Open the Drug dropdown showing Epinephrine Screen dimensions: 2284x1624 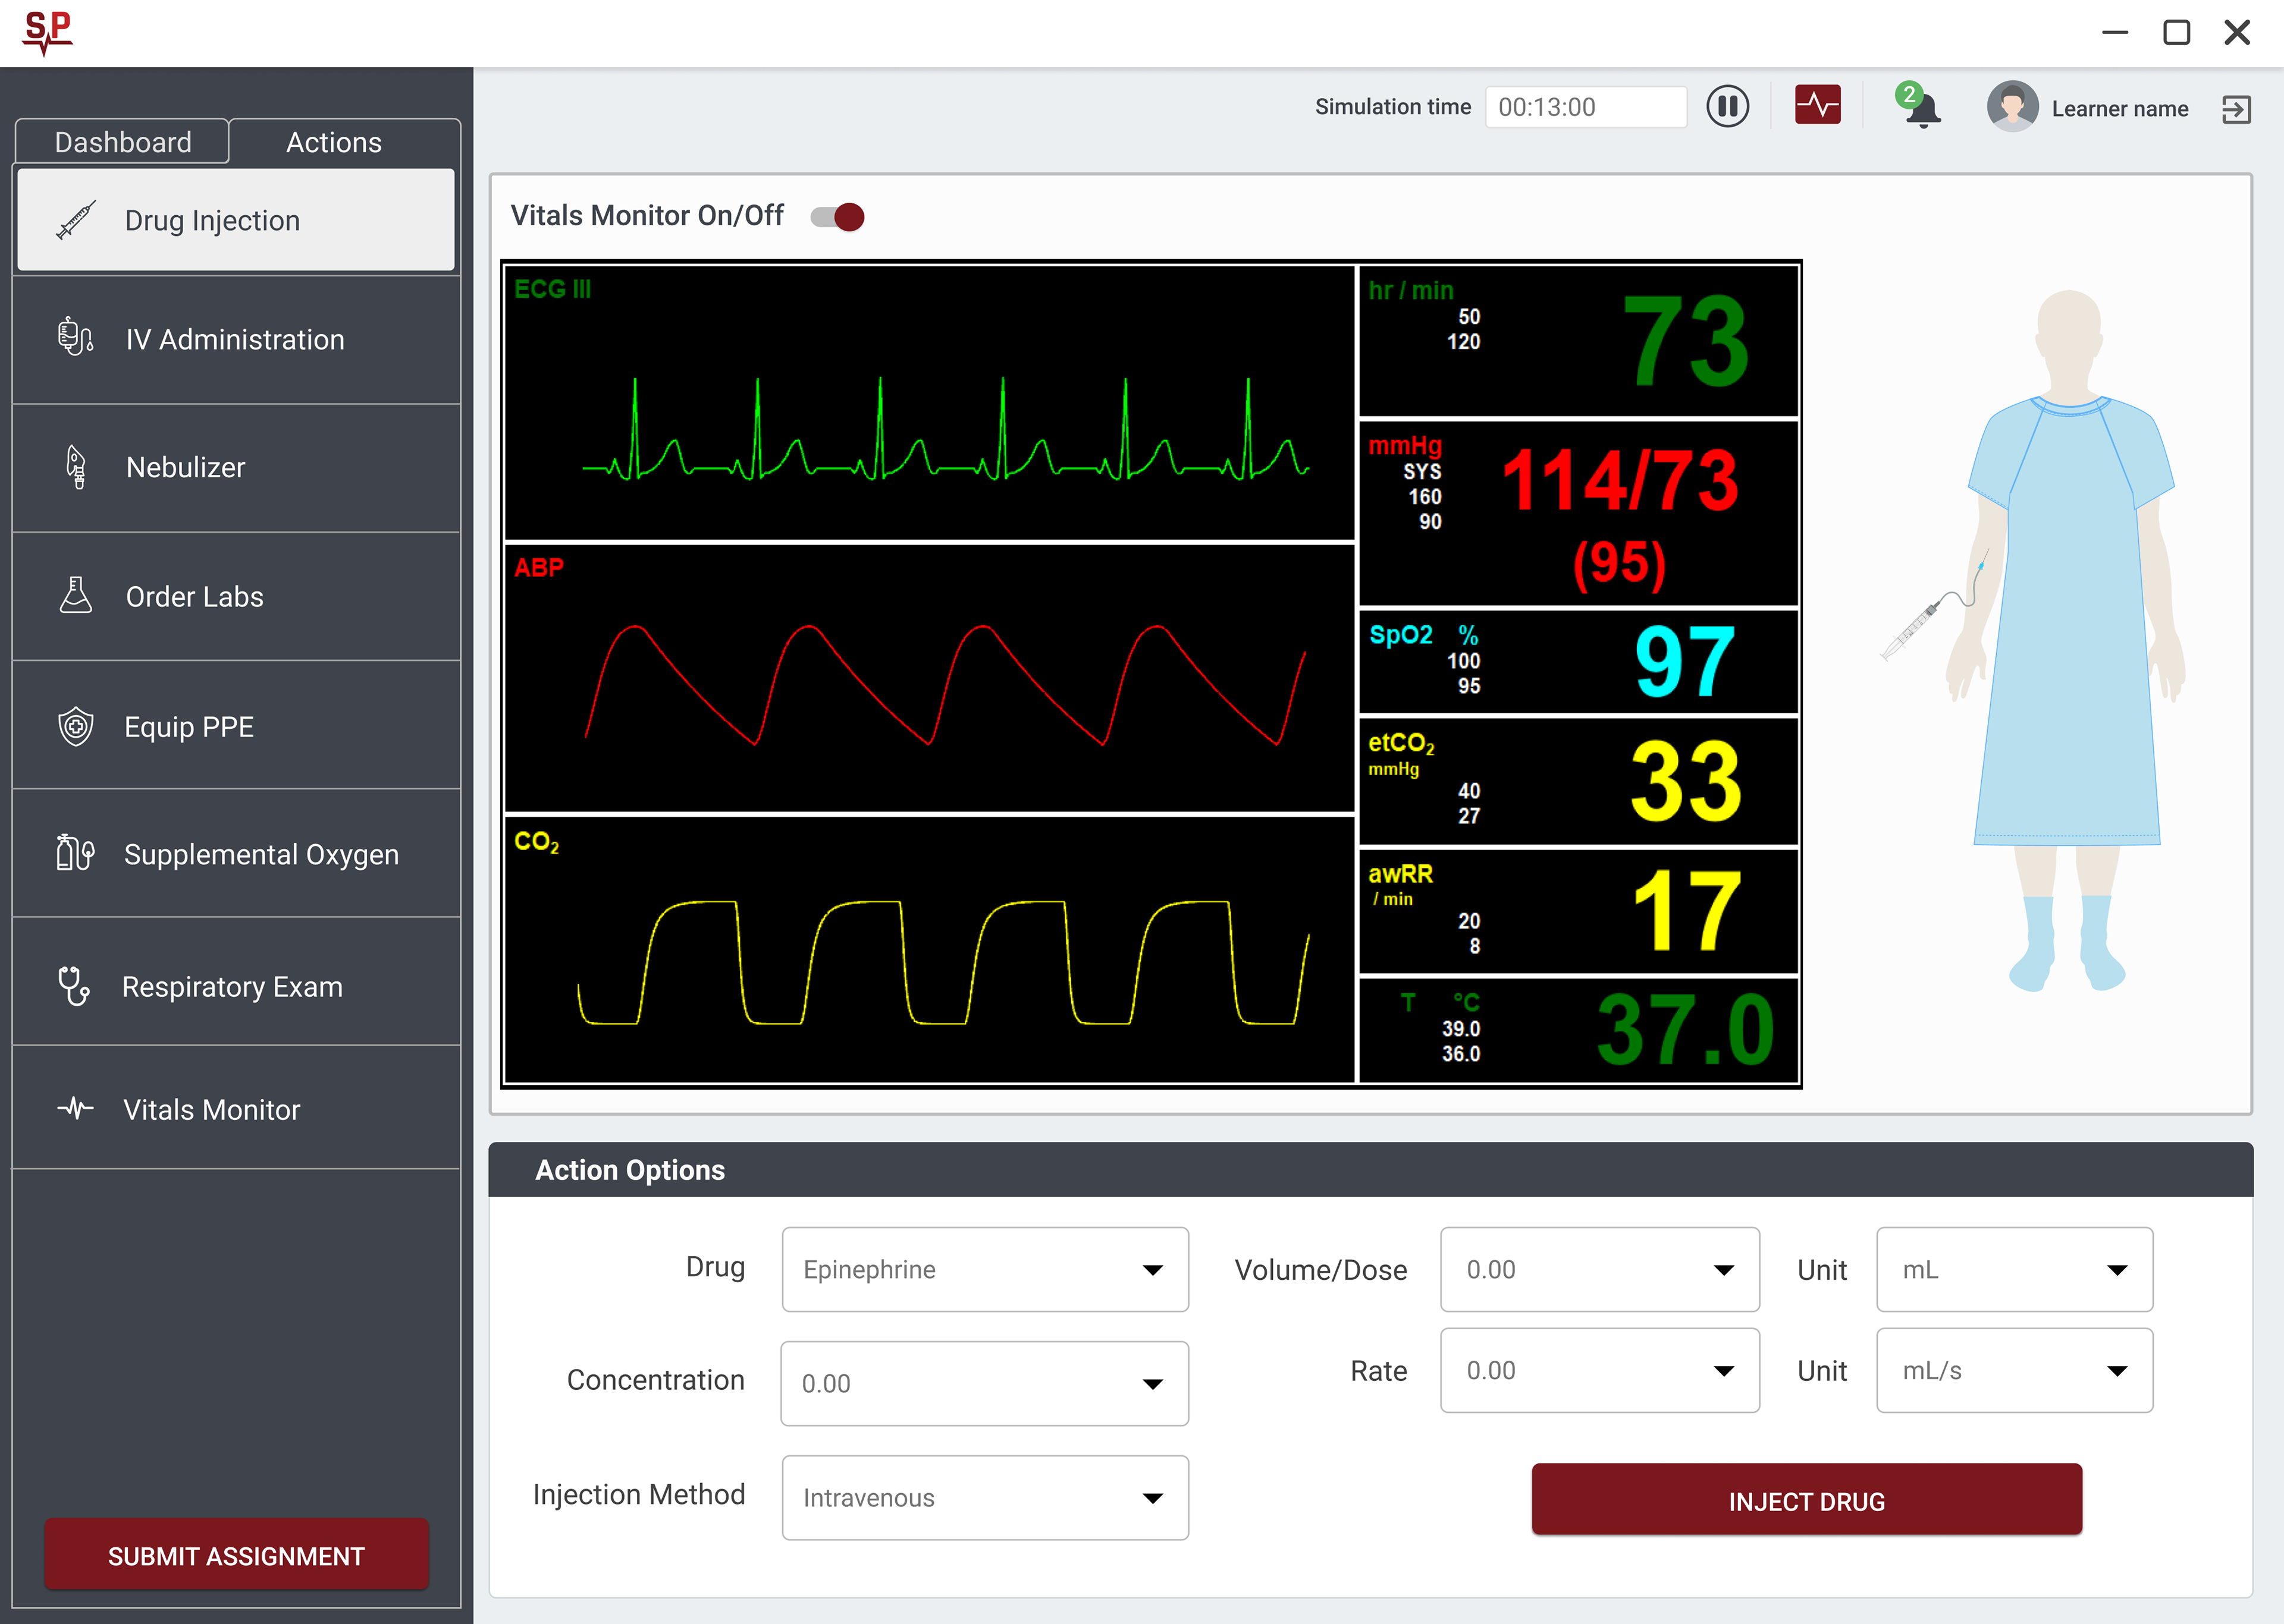[x=984, y=1269]
